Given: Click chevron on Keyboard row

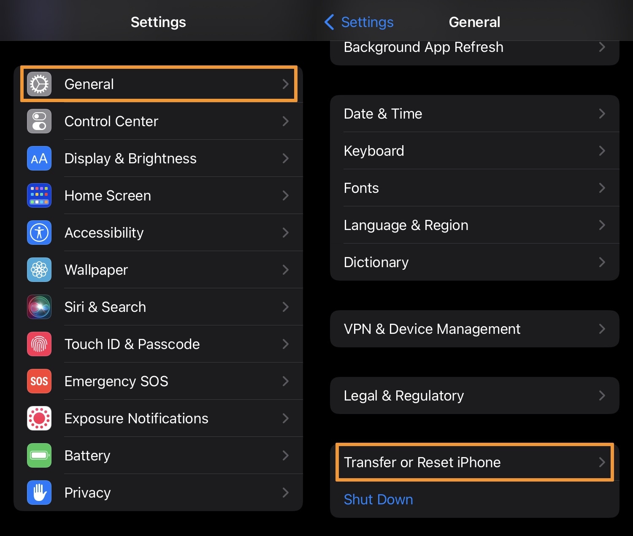Looking at the screenshot, I should (602, 151).
